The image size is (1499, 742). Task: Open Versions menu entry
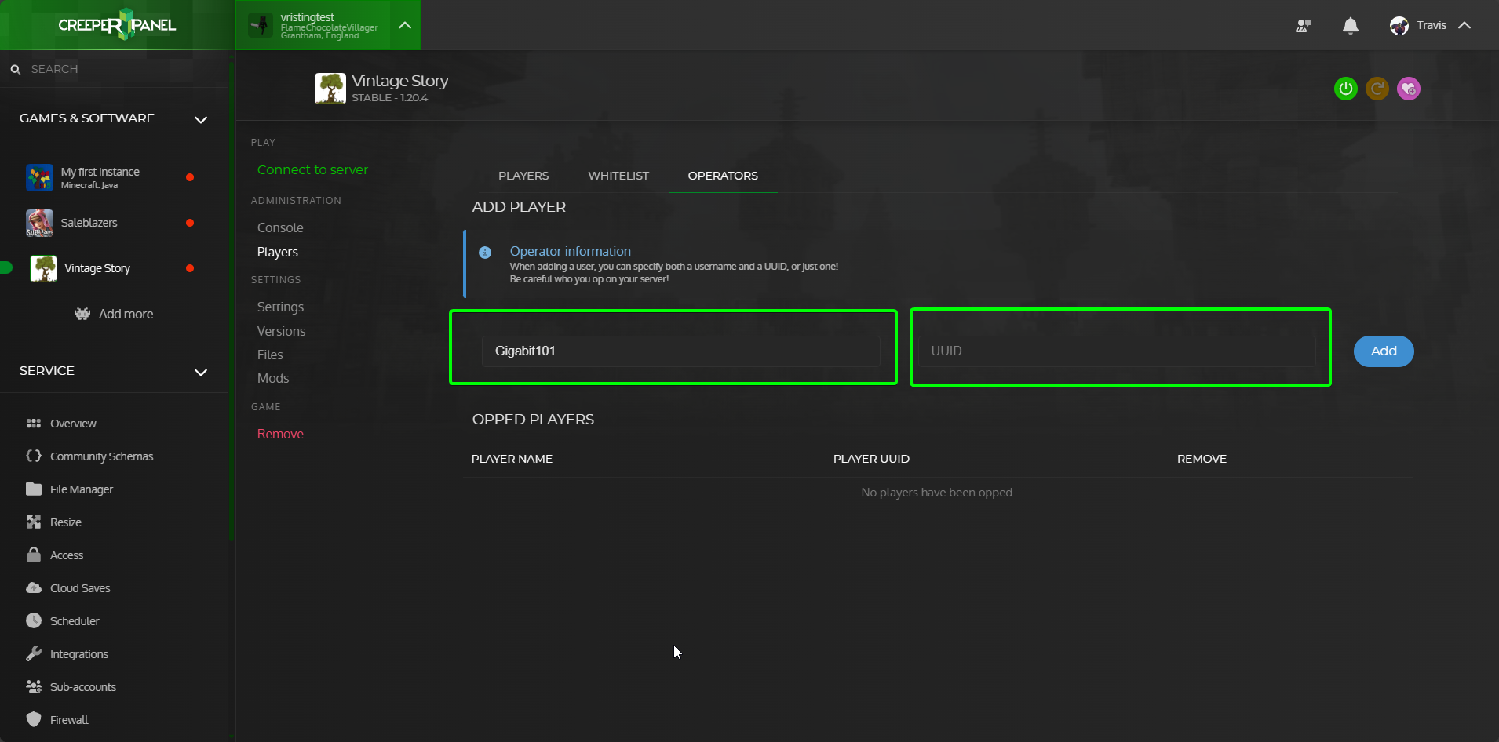pyautogui.click(x=281, y=331)
